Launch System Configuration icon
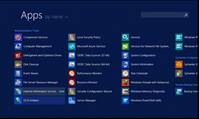Viewport: 199px width, 119px height. 126,55
